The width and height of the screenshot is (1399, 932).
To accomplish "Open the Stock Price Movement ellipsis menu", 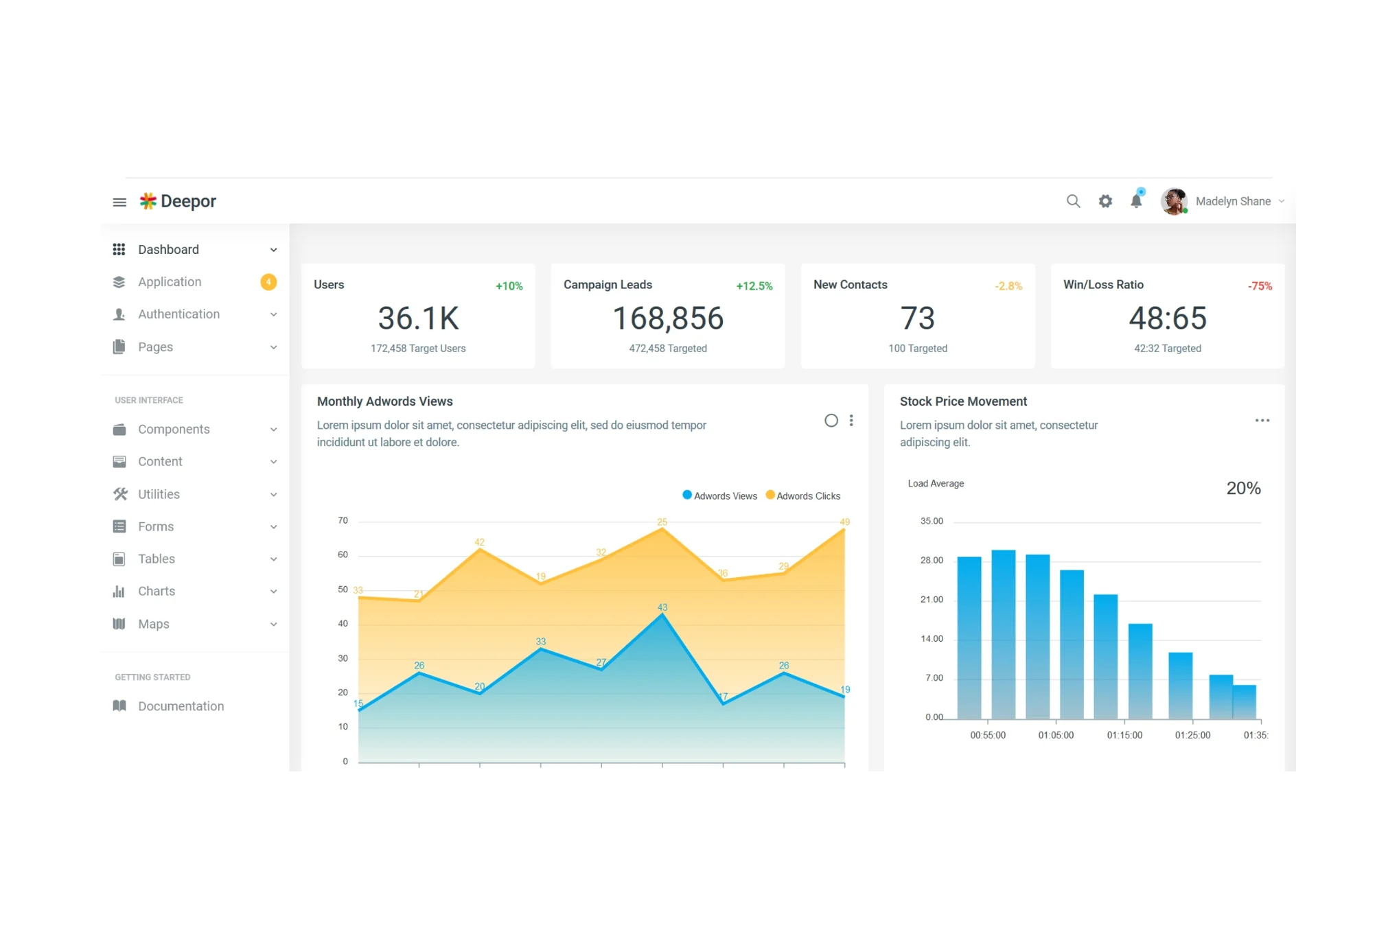I will point(1262,421).
